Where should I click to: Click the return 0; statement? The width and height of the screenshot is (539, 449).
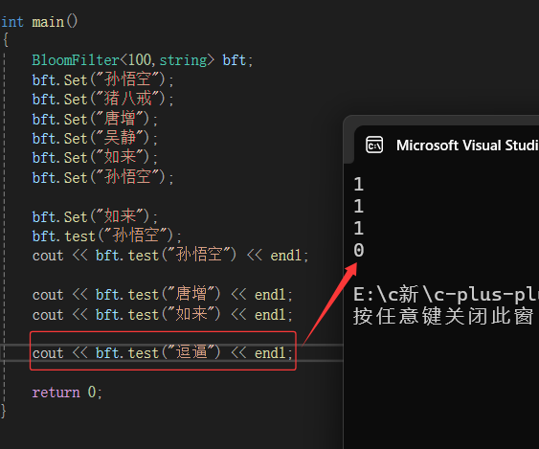pyautogui.click(x=67, y=392)
